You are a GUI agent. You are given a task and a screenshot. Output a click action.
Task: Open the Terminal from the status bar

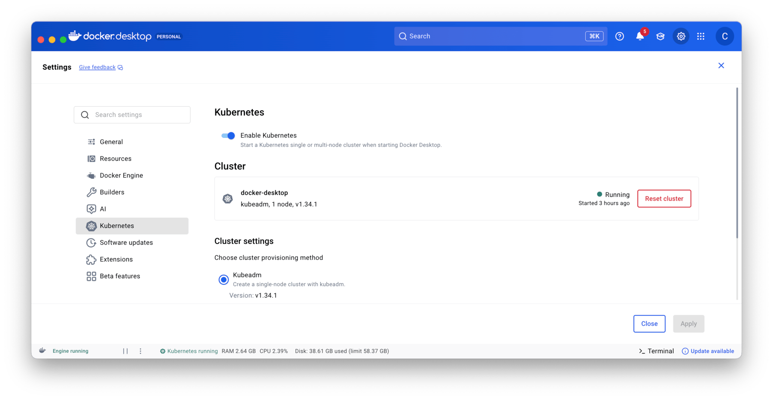656,351
